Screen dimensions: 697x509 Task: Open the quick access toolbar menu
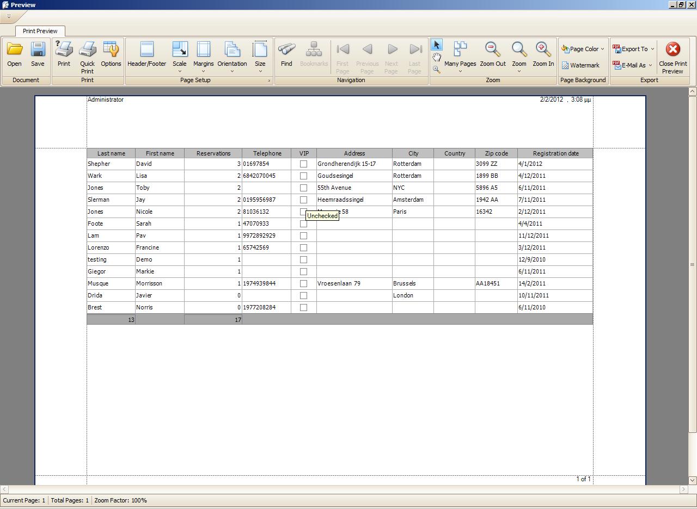9,17
